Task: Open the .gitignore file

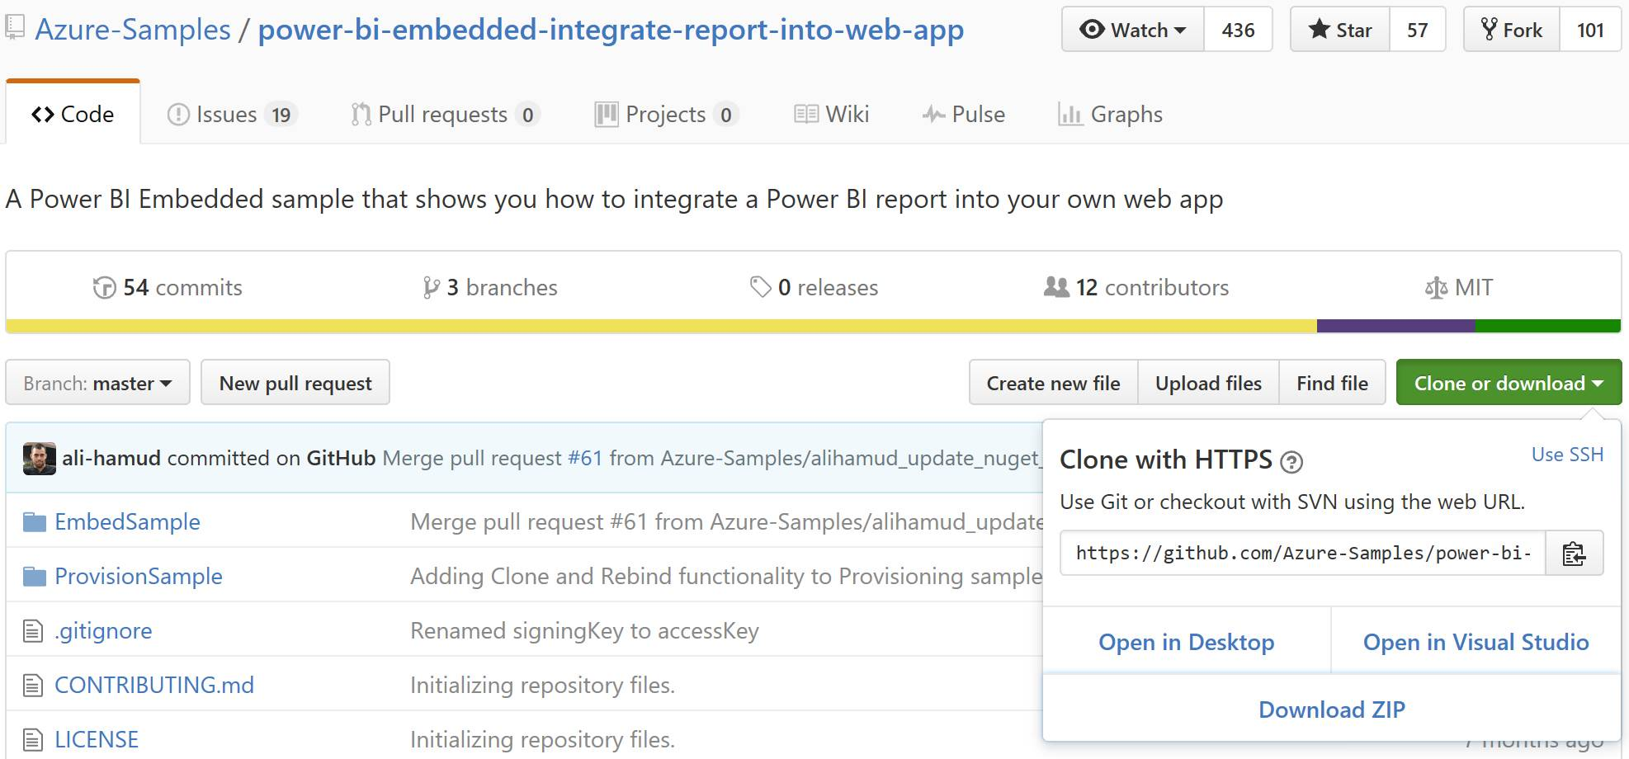Action: 103,630
